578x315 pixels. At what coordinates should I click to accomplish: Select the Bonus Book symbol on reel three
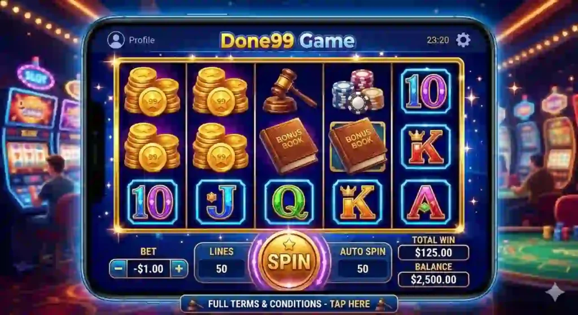pos(288,146)
